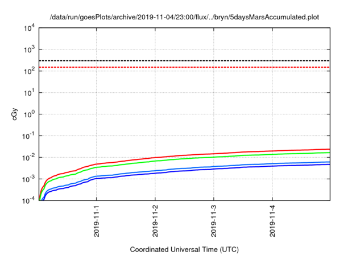Click the 10^1 y-axis tick label

(30, 93)
